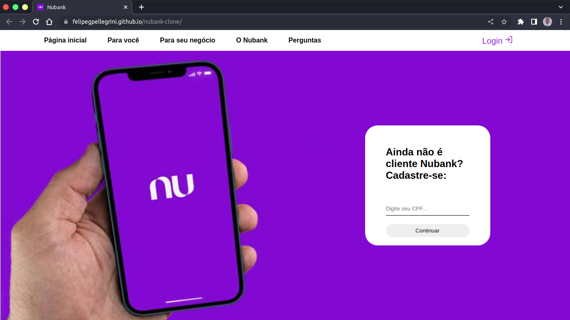Open the site security padlock info
This screenshot has height=320, width=570.
[x=66, y=22]
